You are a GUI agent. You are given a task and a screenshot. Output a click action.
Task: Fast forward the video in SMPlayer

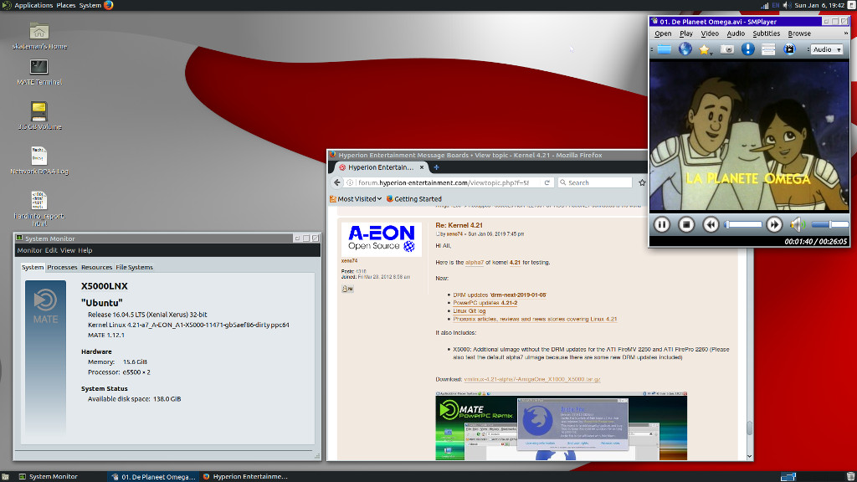click(774, 224)
